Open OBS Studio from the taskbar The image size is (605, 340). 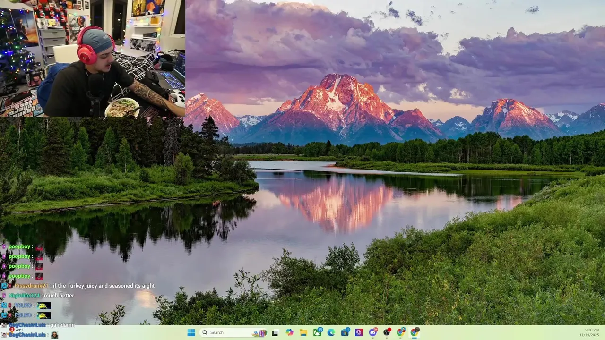tap(387, 332)
